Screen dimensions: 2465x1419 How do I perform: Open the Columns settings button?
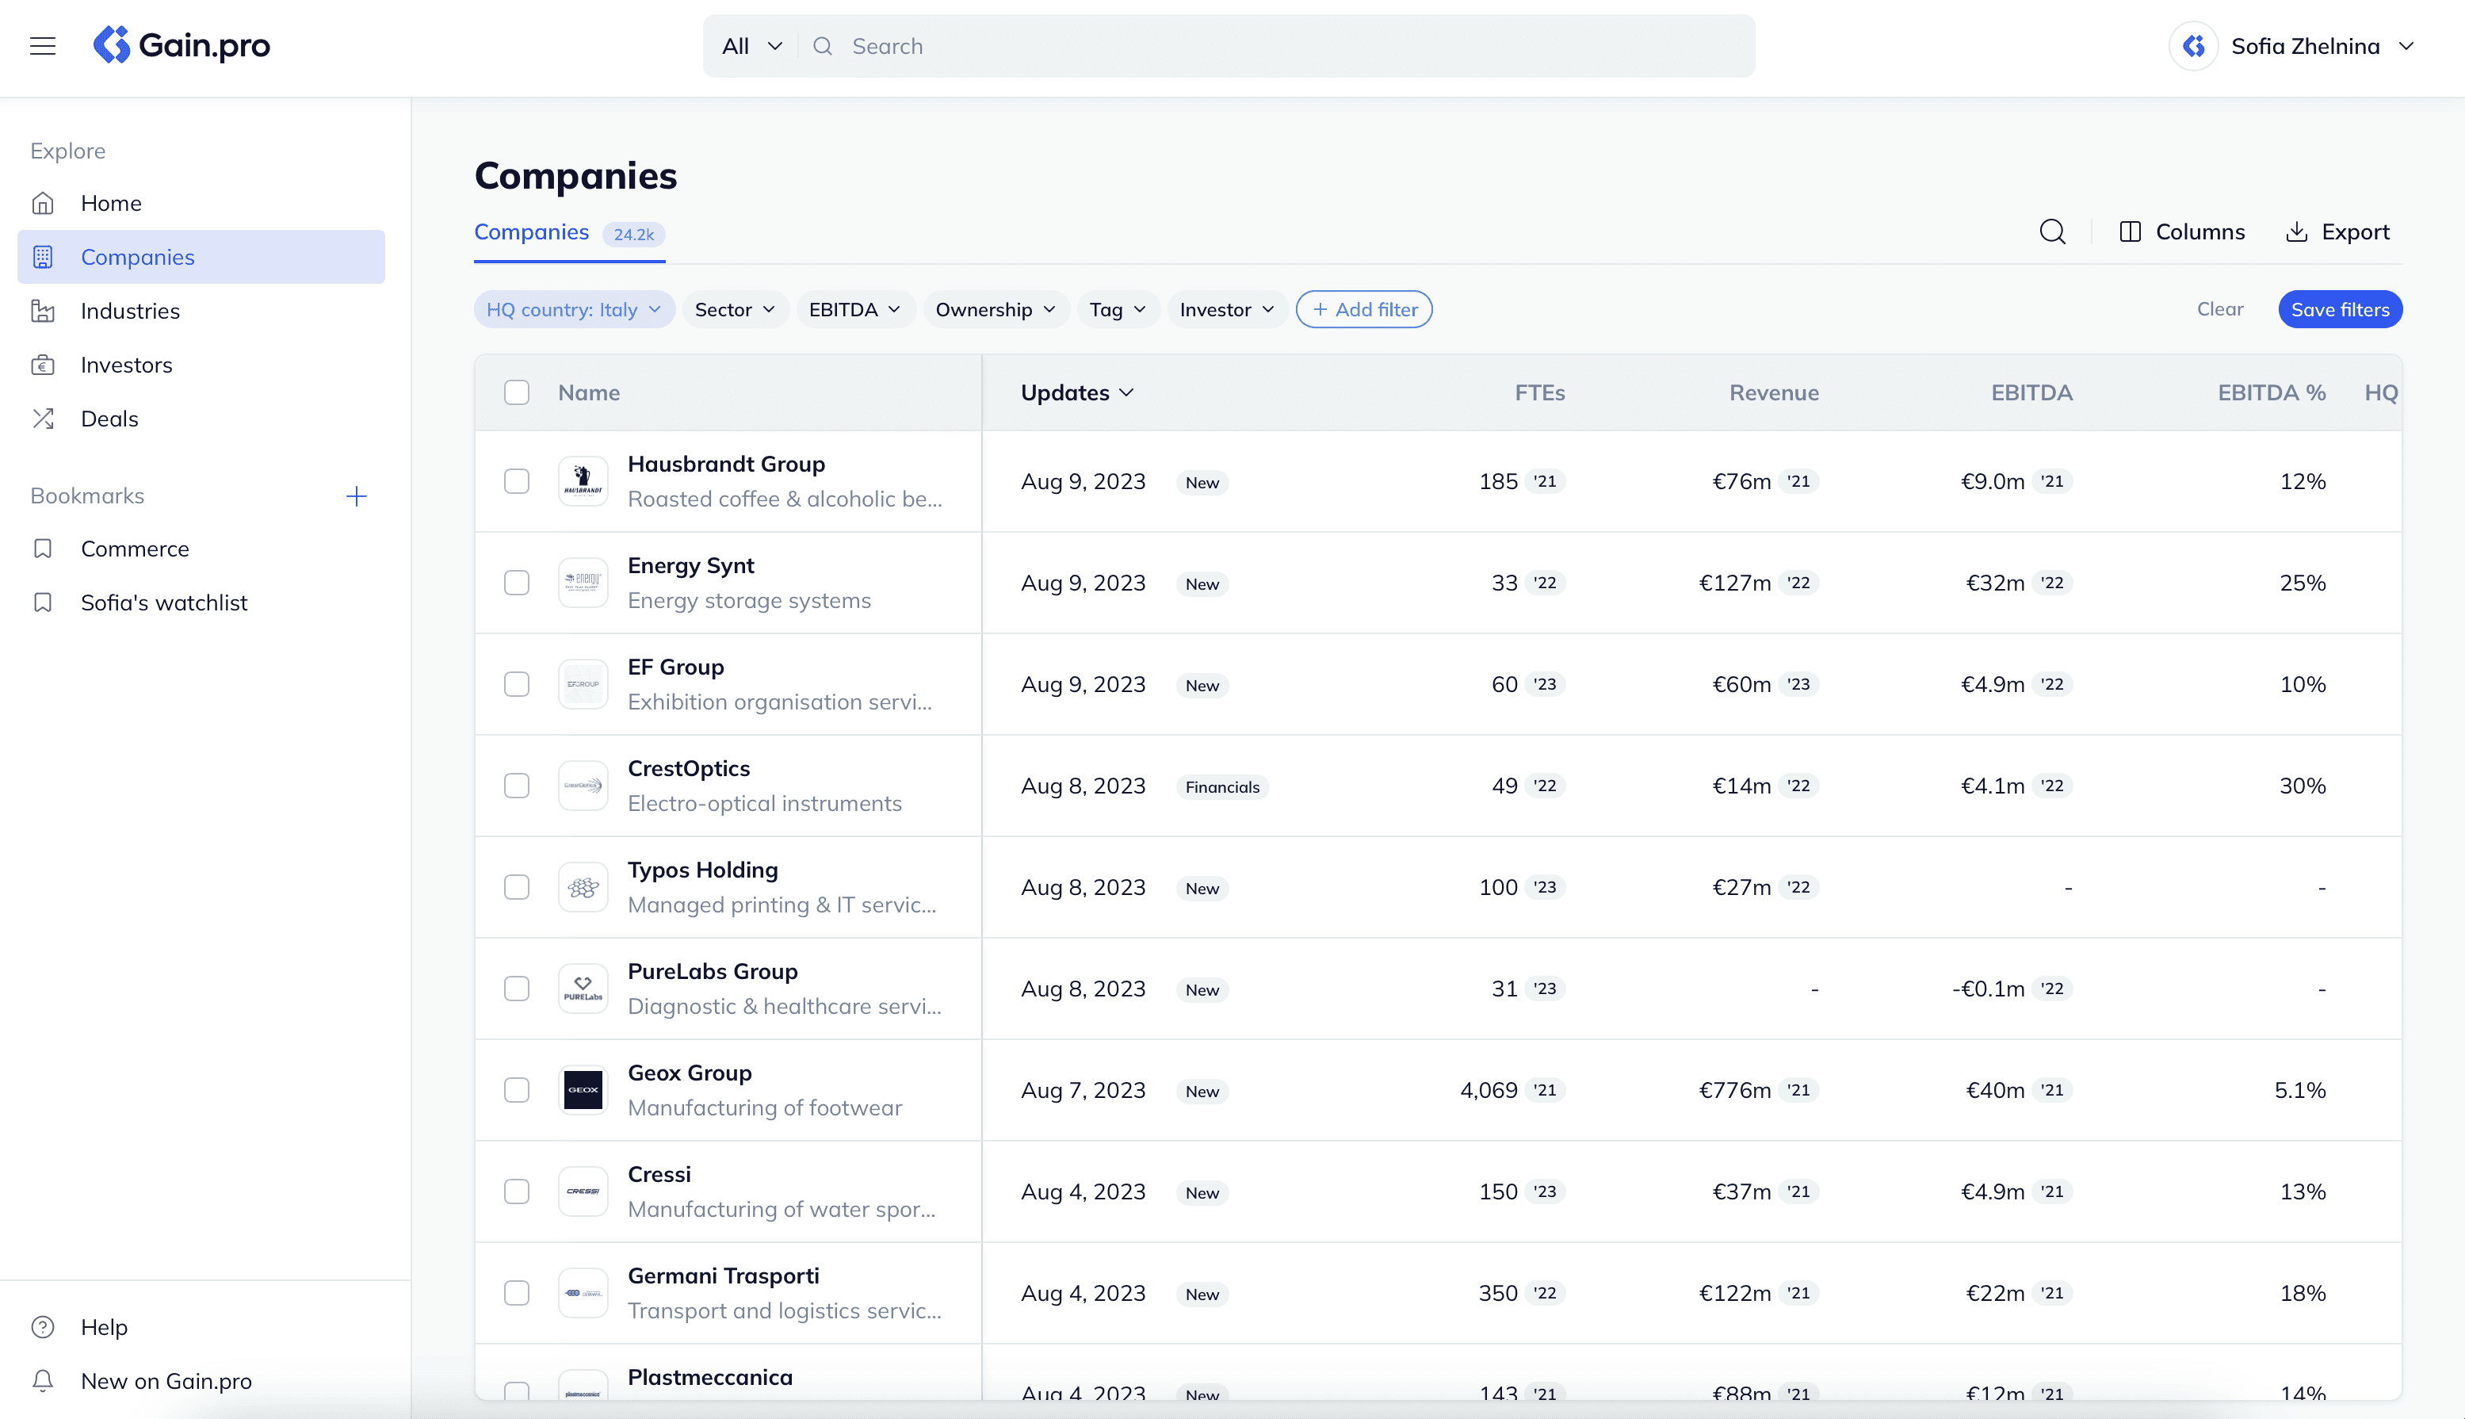[x=2181, y=232]
